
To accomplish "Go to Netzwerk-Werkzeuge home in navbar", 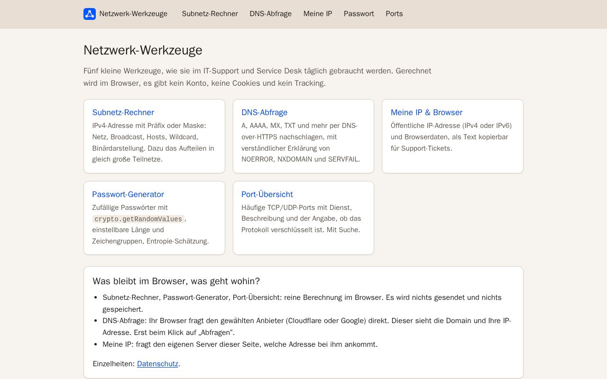I will point(126,14).
